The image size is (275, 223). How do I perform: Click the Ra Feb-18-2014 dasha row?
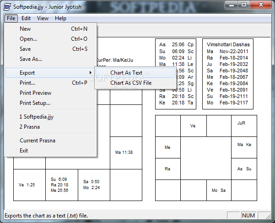coord(227,58)
